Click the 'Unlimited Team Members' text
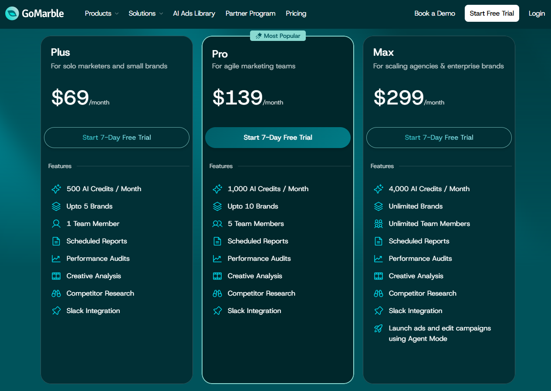This screenshot has width=551, height=391. [429, 224]
